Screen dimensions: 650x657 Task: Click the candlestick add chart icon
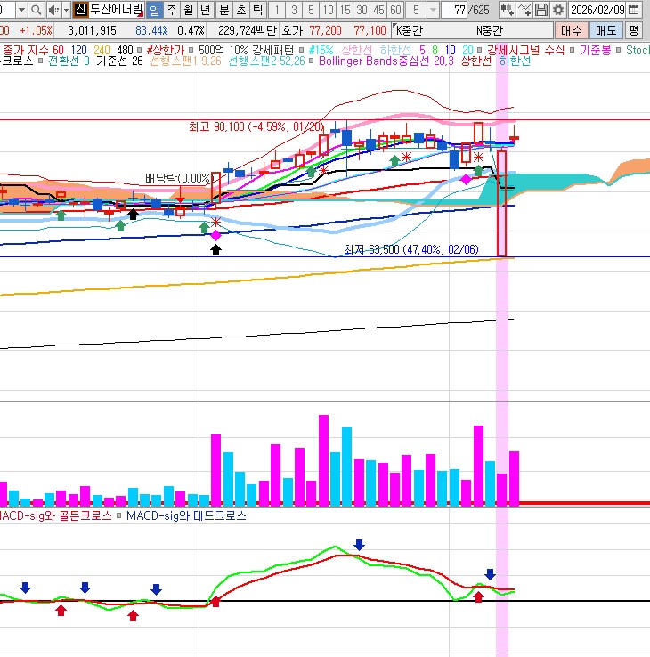(x=508, y=10)
